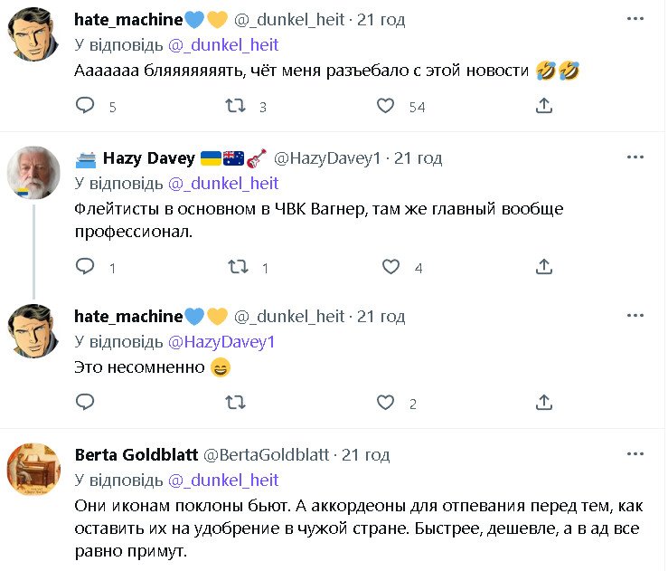Reply to the 'Это несомненно' tweet
Viewport: 668px width, 571px height.
point(85,403)
